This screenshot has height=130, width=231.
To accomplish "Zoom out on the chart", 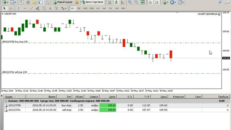I will pyautogui.click(x=136, y=2).
